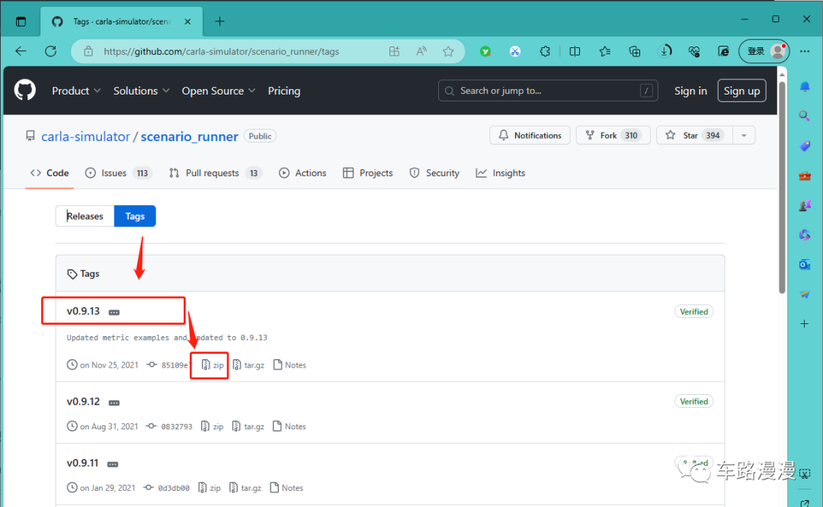Open the v0.9.13 tag link
The width and height of the screenshot is (823, 507).
pos(83,311)
